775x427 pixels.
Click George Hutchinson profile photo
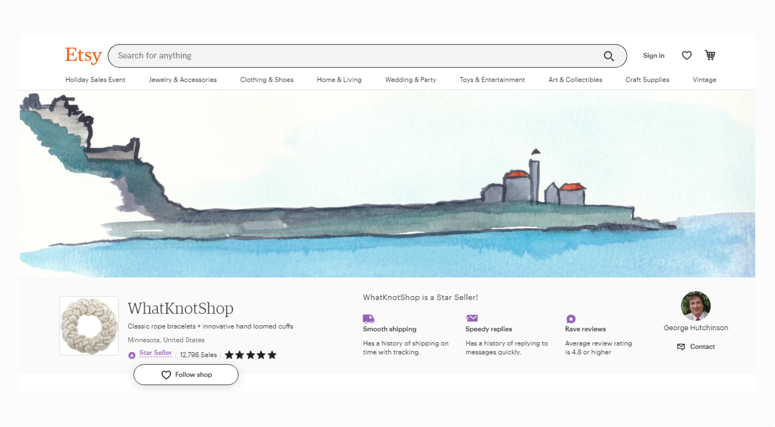[696, 306]
